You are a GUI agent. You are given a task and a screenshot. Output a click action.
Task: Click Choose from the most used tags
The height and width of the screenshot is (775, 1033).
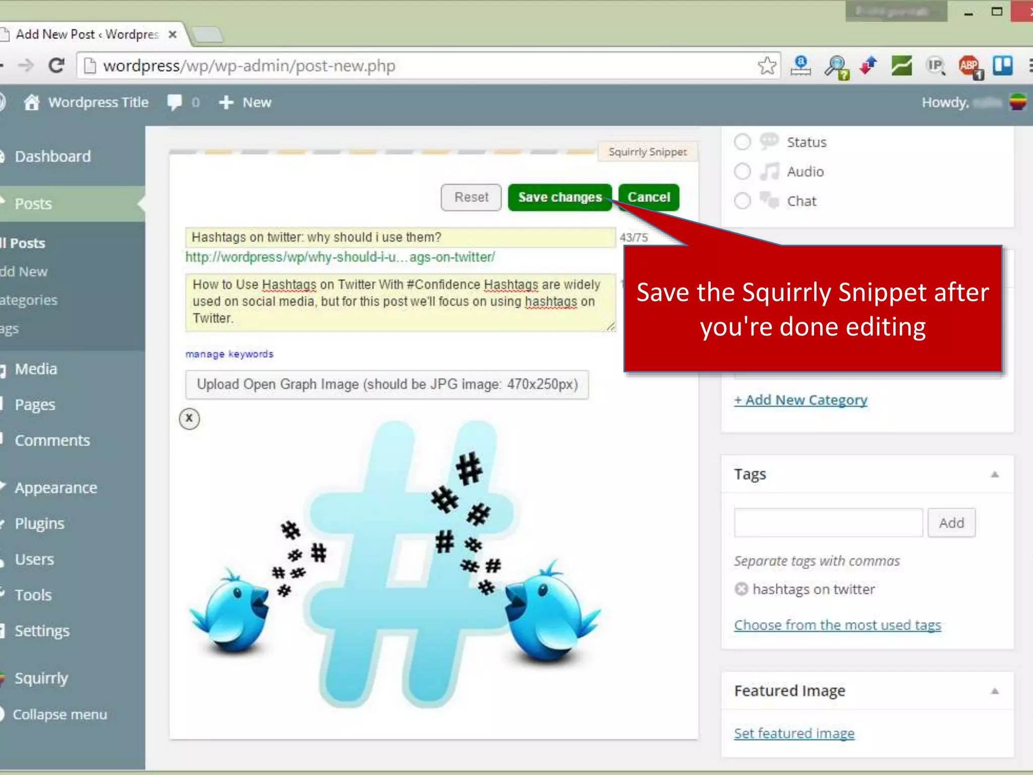(837, 625)
